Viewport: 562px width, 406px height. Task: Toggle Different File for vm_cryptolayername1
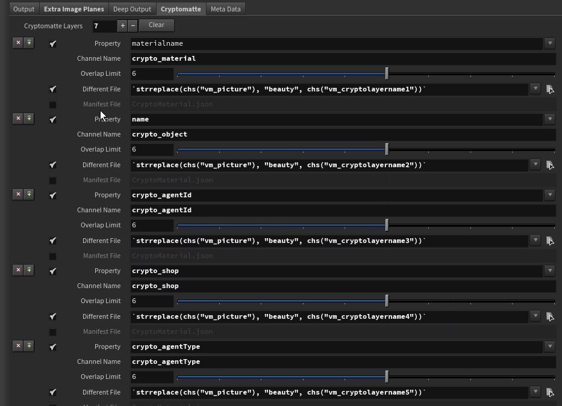(52, 89)
